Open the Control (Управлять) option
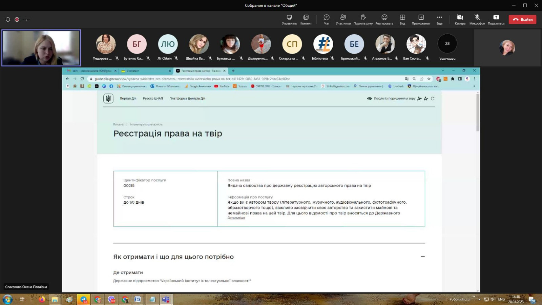Viewport: 542px width, 305px height. pos(289,19)
